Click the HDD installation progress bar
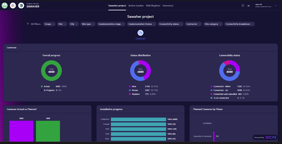 [138, 129]
